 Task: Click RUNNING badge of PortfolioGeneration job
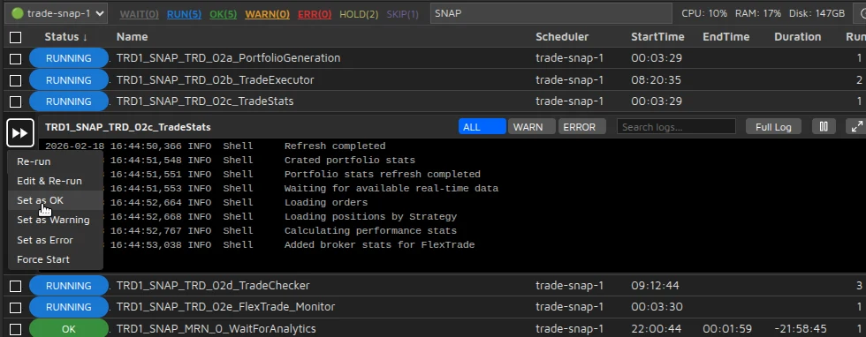click(x=69, y=58)
